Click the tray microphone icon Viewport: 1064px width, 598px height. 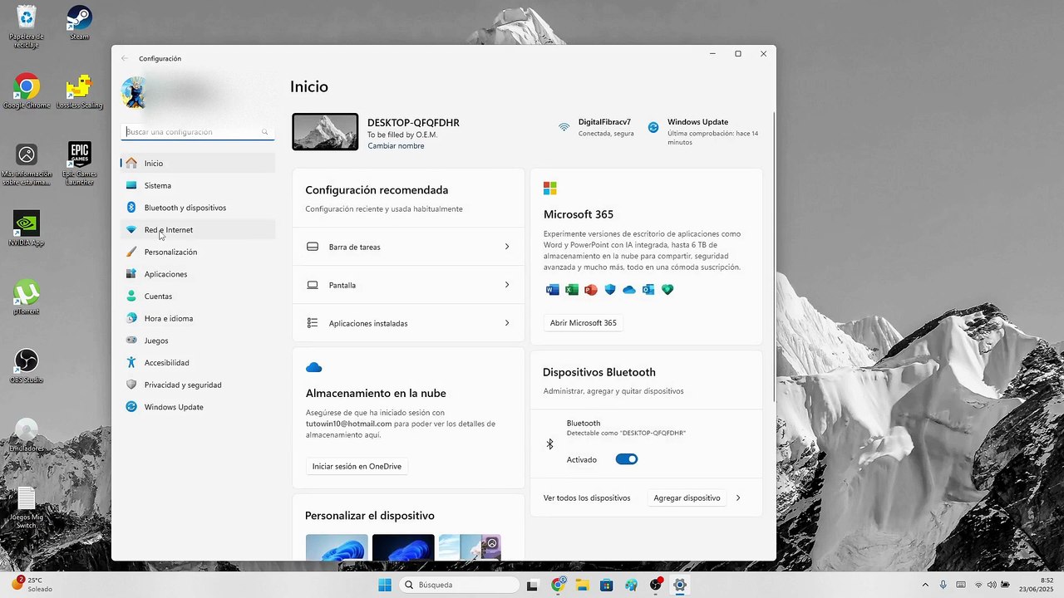coord(943,585)
